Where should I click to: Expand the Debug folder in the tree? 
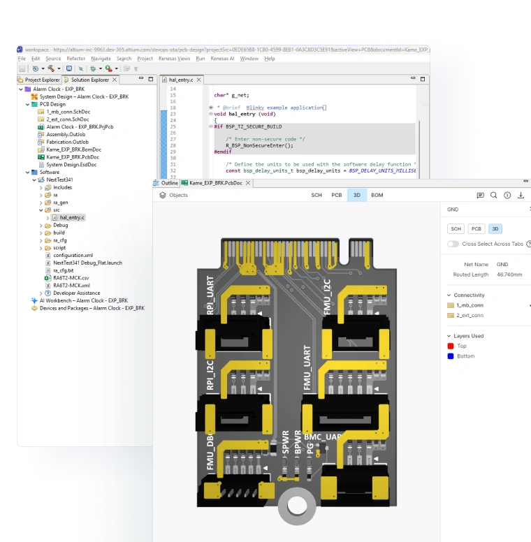(x=41, y=226)
